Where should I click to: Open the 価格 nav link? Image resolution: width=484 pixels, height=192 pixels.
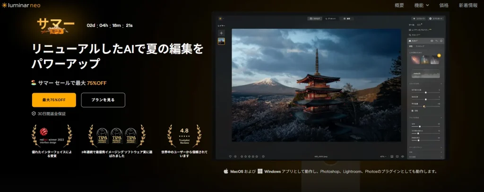444,5
